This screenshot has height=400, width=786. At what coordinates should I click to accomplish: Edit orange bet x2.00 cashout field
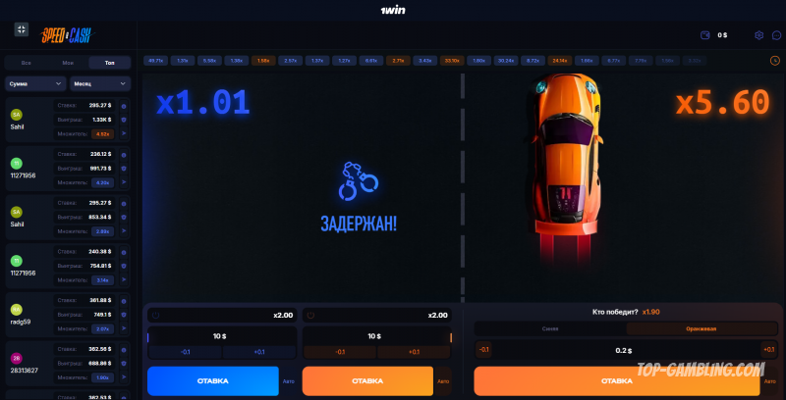377,315
